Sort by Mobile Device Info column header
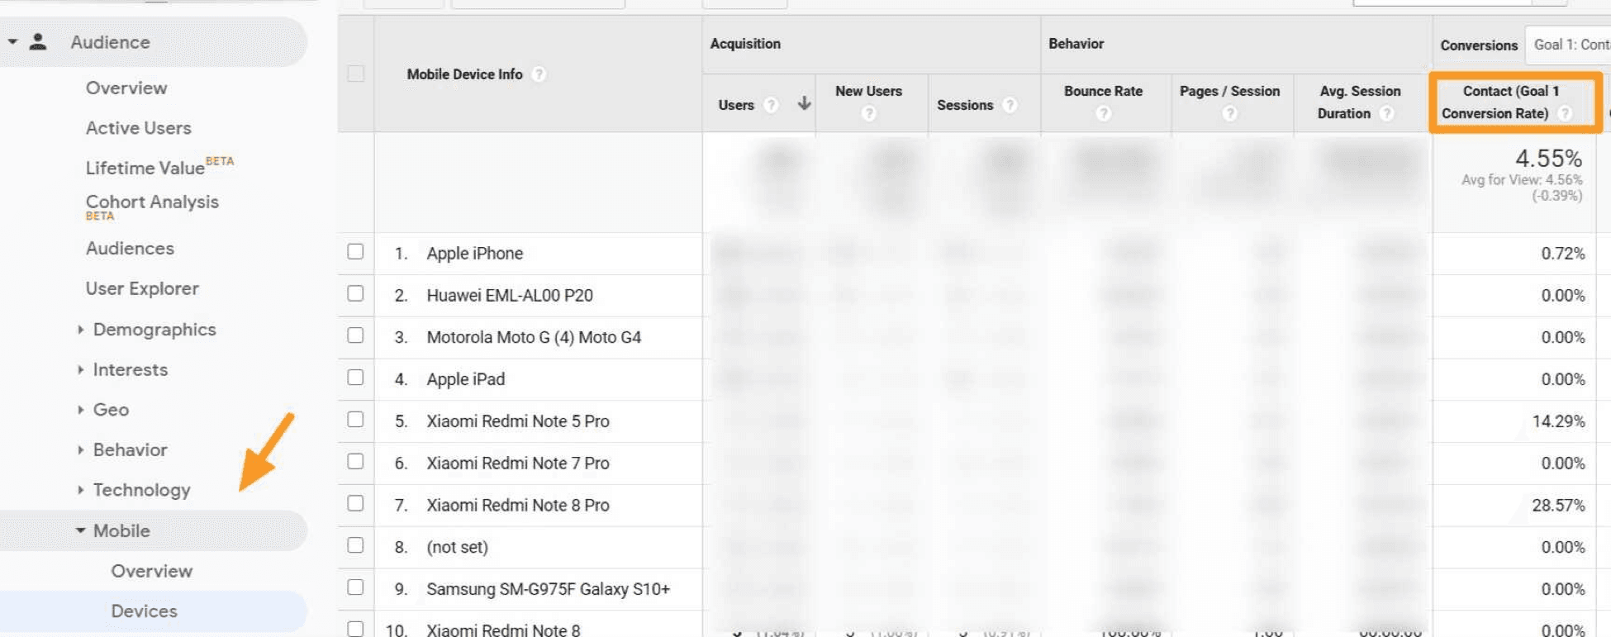The image size is (1611, 637). click(x=464, y=74)
